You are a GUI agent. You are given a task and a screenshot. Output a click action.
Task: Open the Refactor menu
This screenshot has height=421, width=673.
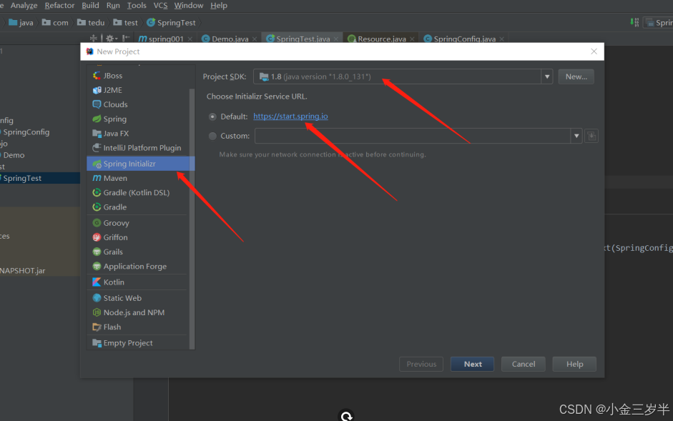click(x=59, y=6)
